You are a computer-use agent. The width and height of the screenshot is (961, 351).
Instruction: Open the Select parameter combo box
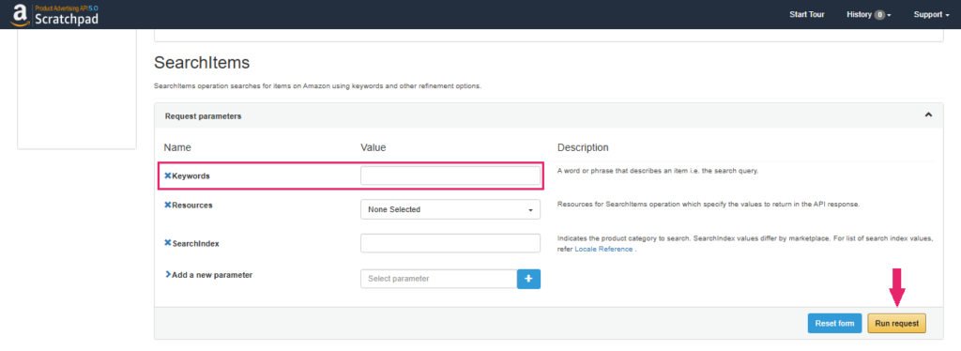pos(439,279)
